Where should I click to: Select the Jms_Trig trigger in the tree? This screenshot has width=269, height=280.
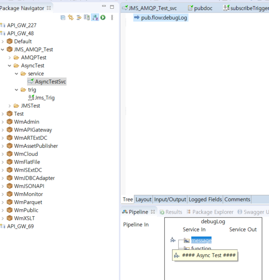44,98
